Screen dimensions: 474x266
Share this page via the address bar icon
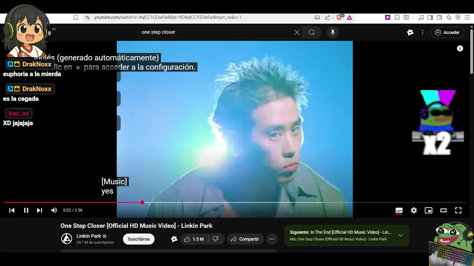[328, 17]
